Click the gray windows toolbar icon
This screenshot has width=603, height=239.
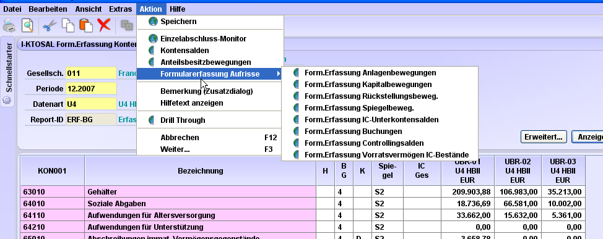(x=127, y=25)
